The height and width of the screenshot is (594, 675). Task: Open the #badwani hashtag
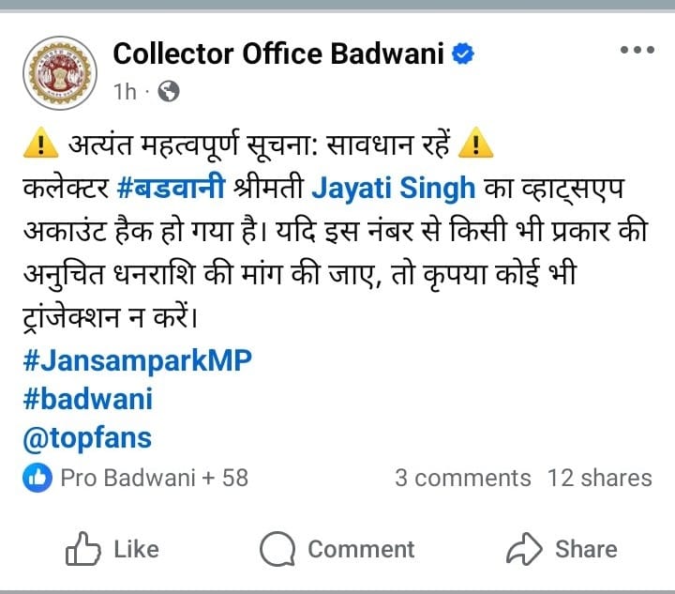tap(88, 399)
